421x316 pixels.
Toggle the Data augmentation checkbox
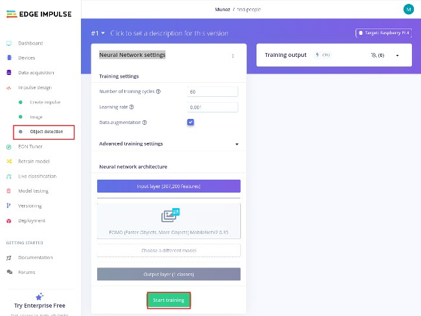point(190,122)
